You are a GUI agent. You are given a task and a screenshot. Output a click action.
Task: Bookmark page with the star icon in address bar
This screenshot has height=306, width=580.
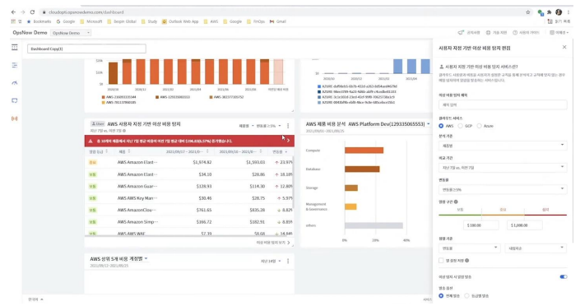point(528,12)
